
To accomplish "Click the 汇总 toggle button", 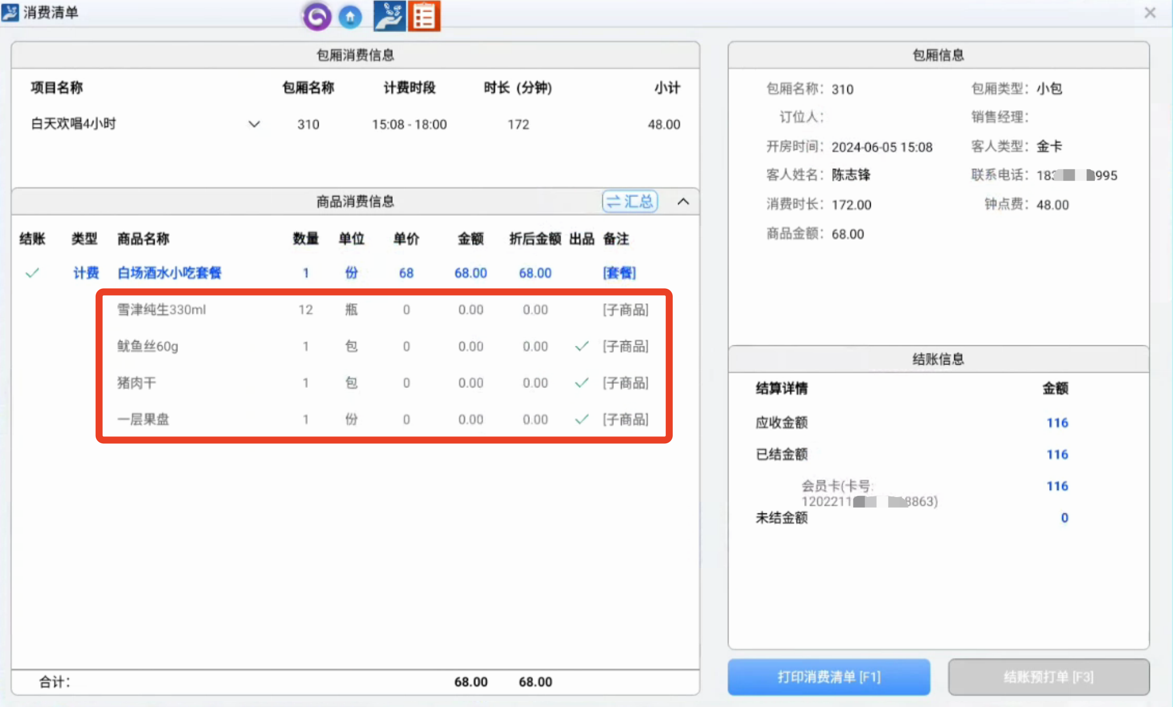I will point(630,202).
